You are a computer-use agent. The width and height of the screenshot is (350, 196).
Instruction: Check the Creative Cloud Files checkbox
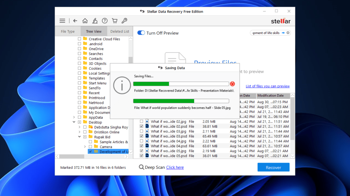coord(79,39)
